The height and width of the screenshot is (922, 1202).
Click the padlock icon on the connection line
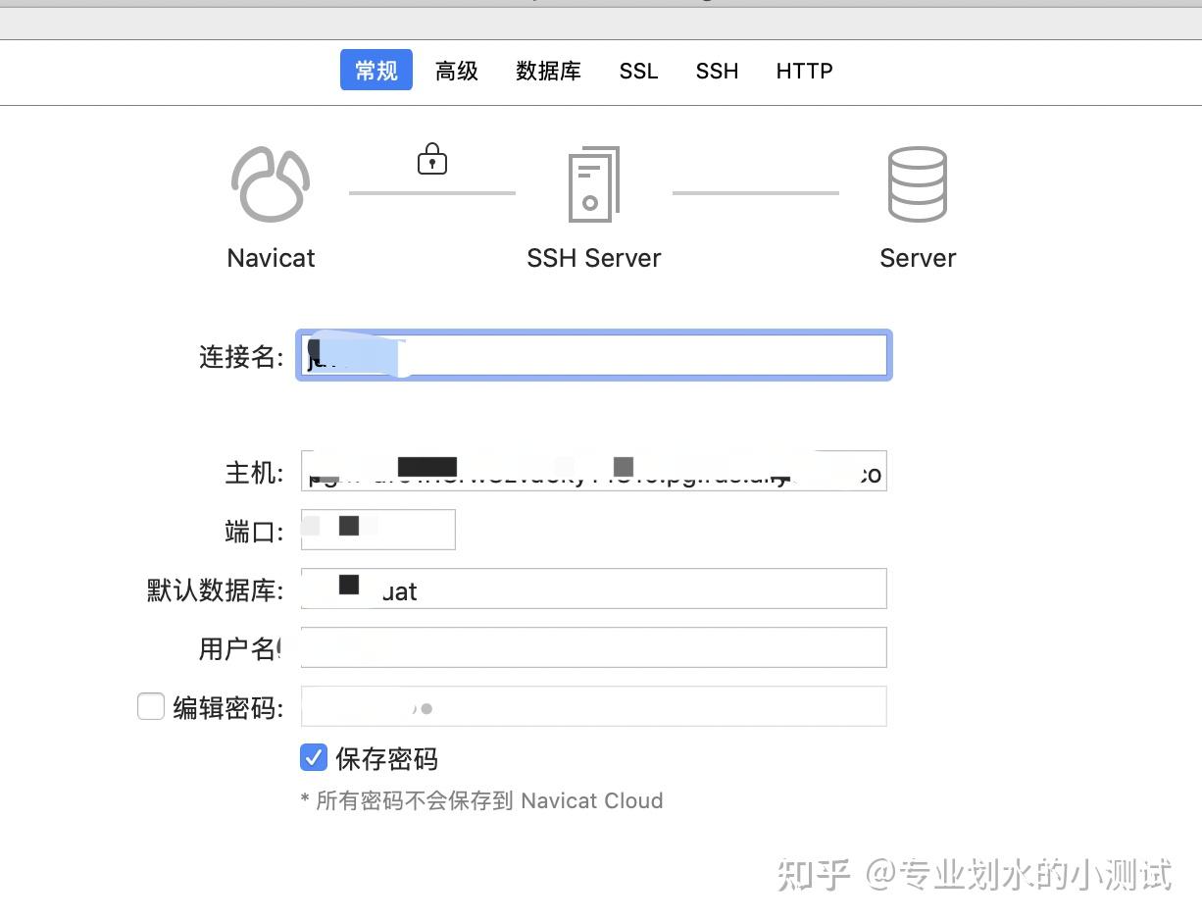point(431,159)
